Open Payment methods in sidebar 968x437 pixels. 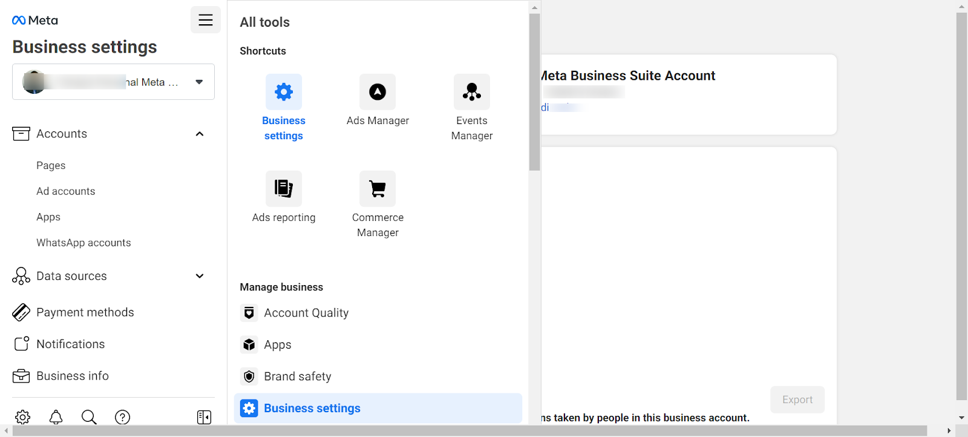click(x=85, y=312)
